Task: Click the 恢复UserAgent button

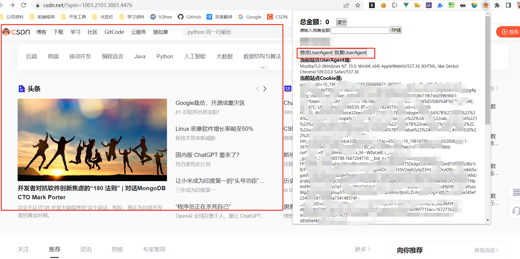Action: pyautogui.click(x=350, y=53)
